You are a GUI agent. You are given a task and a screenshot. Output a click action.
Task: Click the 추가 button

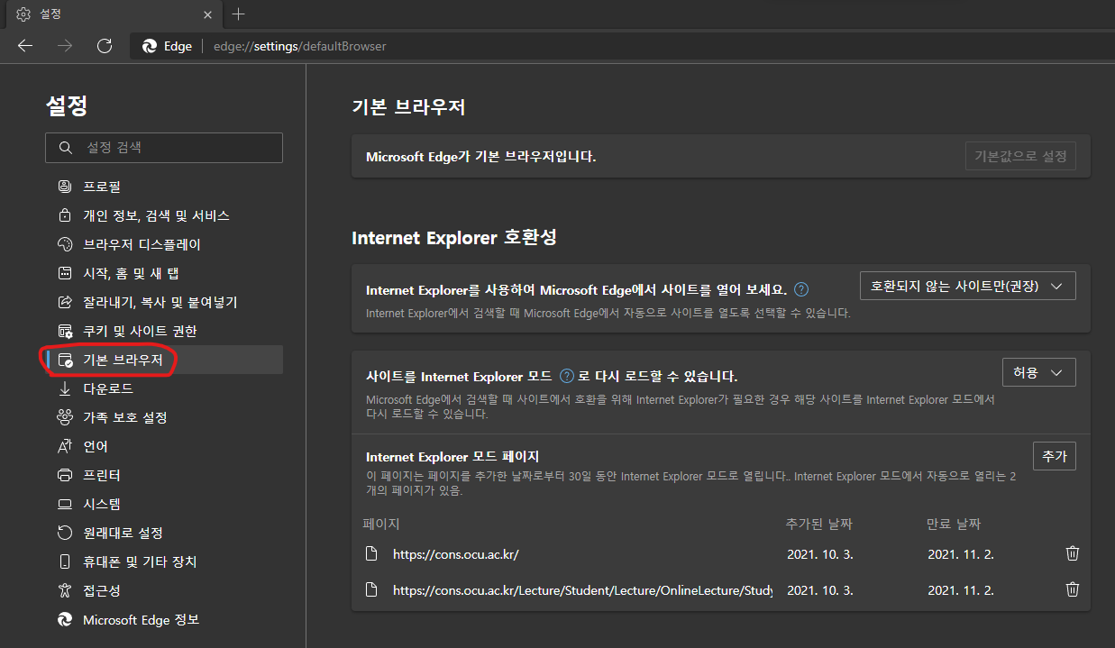pos(1055,456)
